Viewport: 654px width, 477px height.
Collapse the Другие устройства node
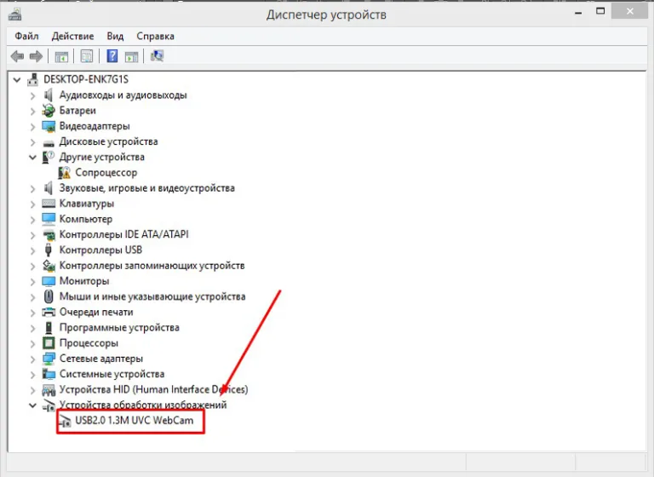tap(32, 158)
